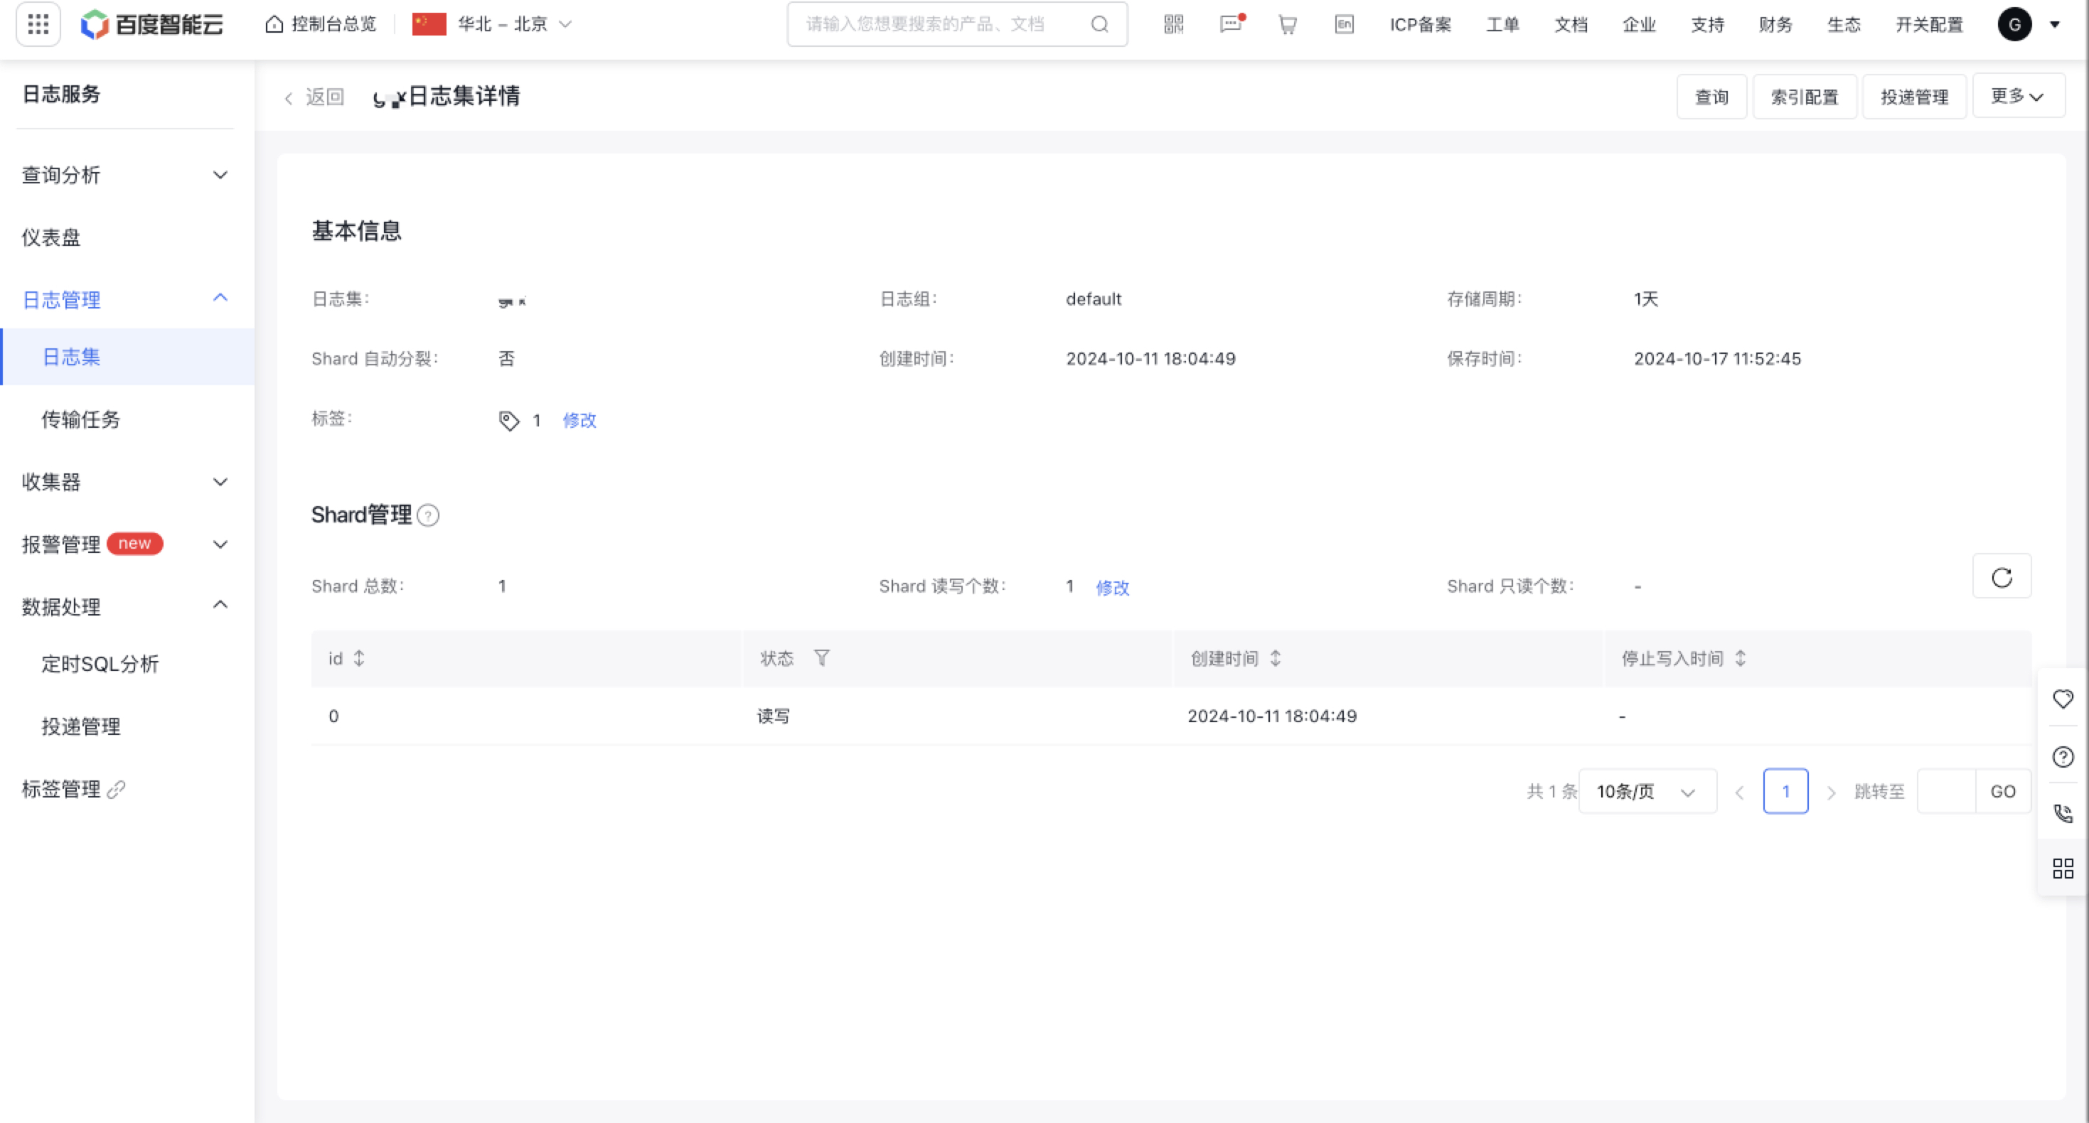Open the messages notification icon
Viewport: 2089px width, 1123px height.
coord(1231,24)
